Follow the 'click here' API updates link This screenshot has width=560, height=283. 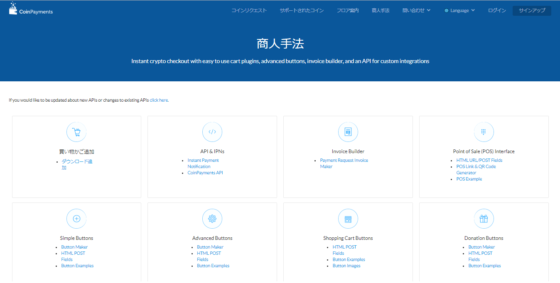click(x=159, y=100)
